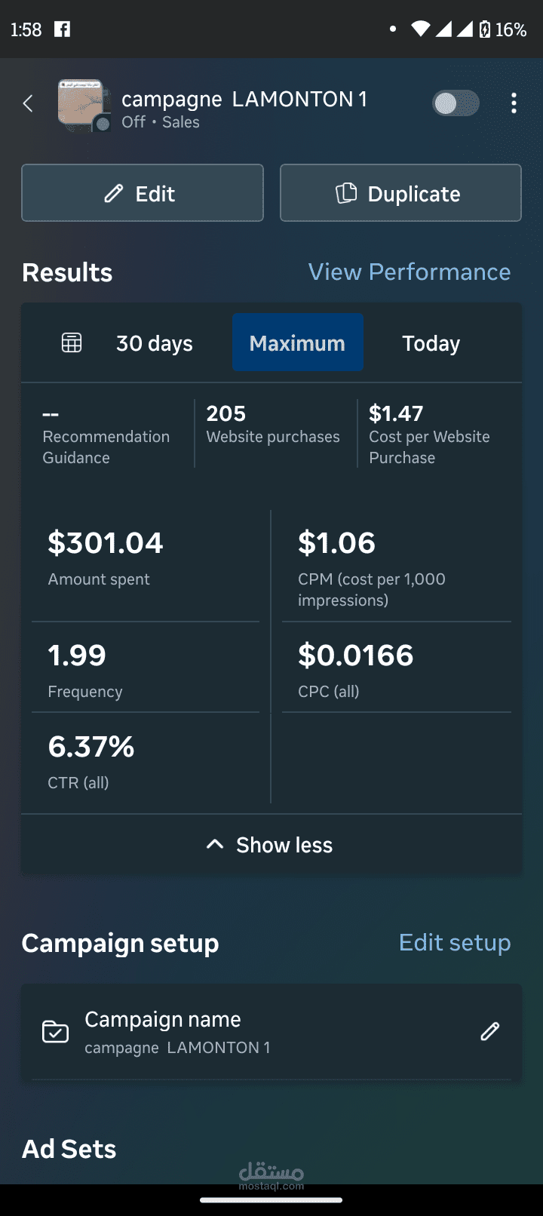Open the Edit setup link
Image resolution: width=543 pixels, height=1216 pixels.
[454, 943]
